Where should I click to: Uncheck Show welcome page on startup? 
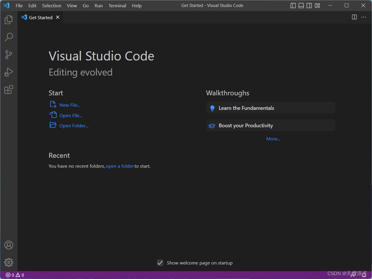pos(160,263)
